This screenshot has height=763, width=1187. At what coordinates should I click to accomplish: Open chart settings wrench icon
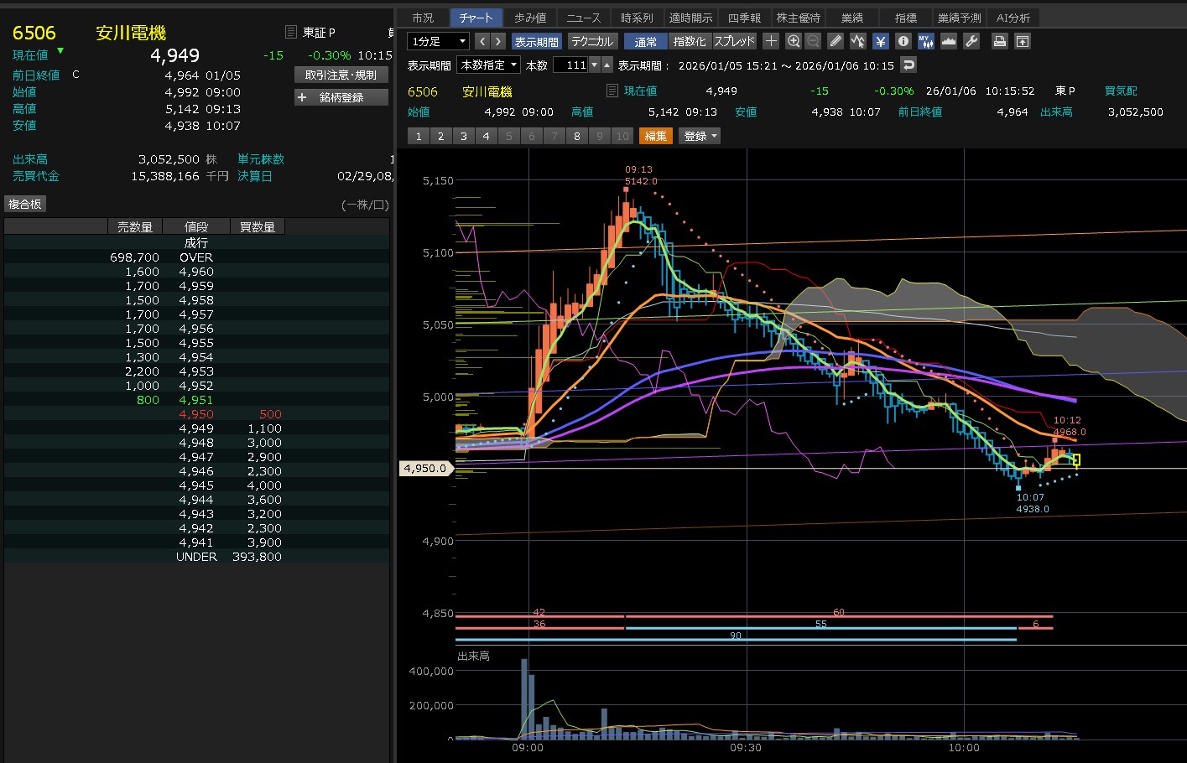click(971, 41)
